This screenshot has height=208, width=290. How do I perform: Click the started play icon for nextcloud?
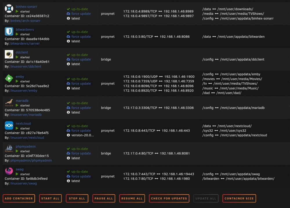17,128
